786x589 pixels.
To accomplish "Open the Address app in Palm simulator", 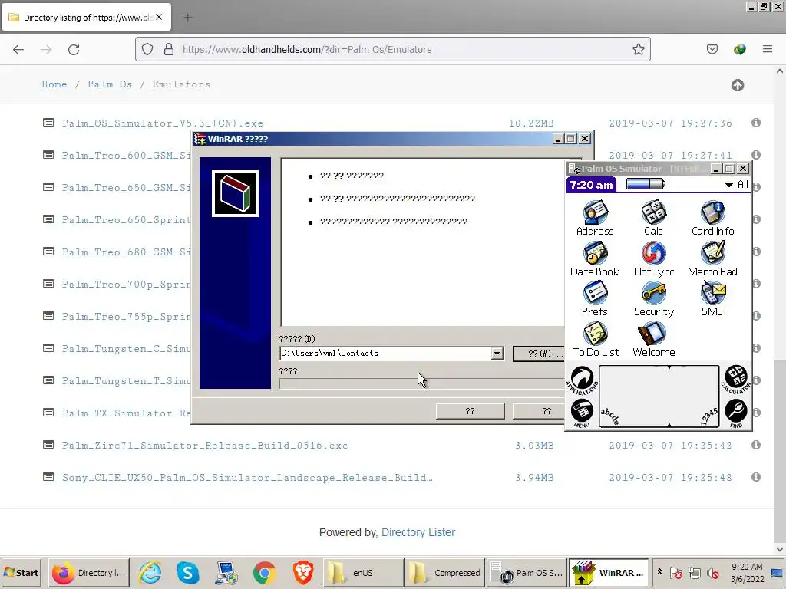I will [595, 218].
